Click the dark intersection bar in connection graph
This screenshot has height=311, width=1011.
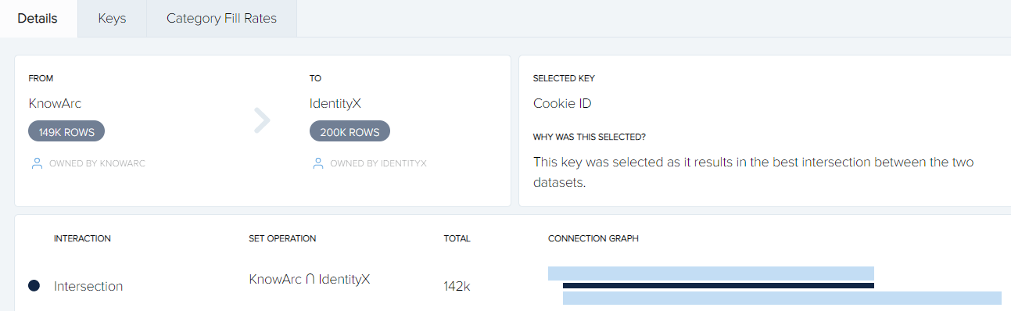pos(719,286)
